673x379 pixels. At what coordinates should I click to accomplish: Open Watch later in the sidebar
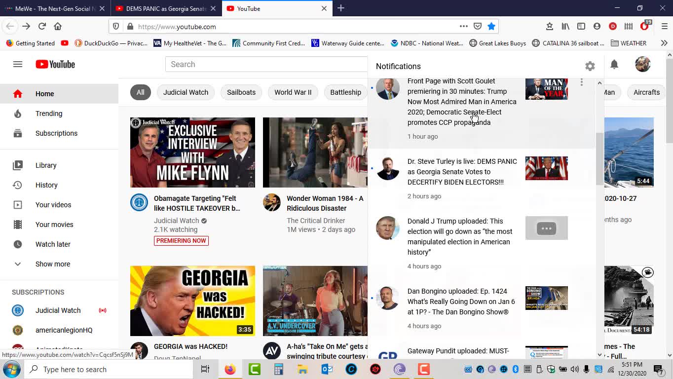click(x=59, y=244)
